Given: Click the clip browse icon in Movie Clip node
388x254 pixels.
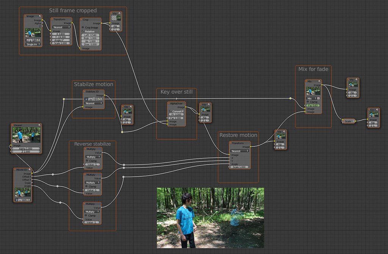Looking at the screenshot, I should click(16, 200).
